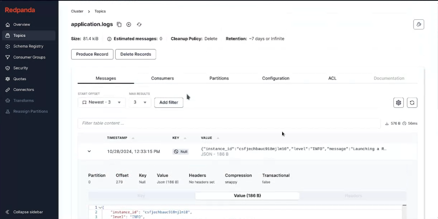Switch to the Partitions tab
This screenshot has width=438, height=219.
219,78
